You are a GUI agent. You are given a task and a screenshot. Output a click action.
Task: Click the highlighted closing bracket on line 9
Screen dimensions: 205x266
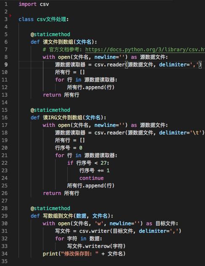point(200,65)
